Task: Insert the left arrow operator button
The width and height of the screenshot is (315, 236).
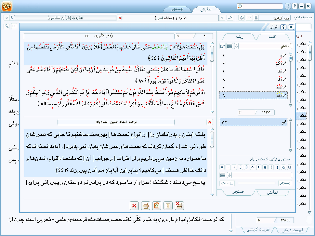Action: coord(259,167)
